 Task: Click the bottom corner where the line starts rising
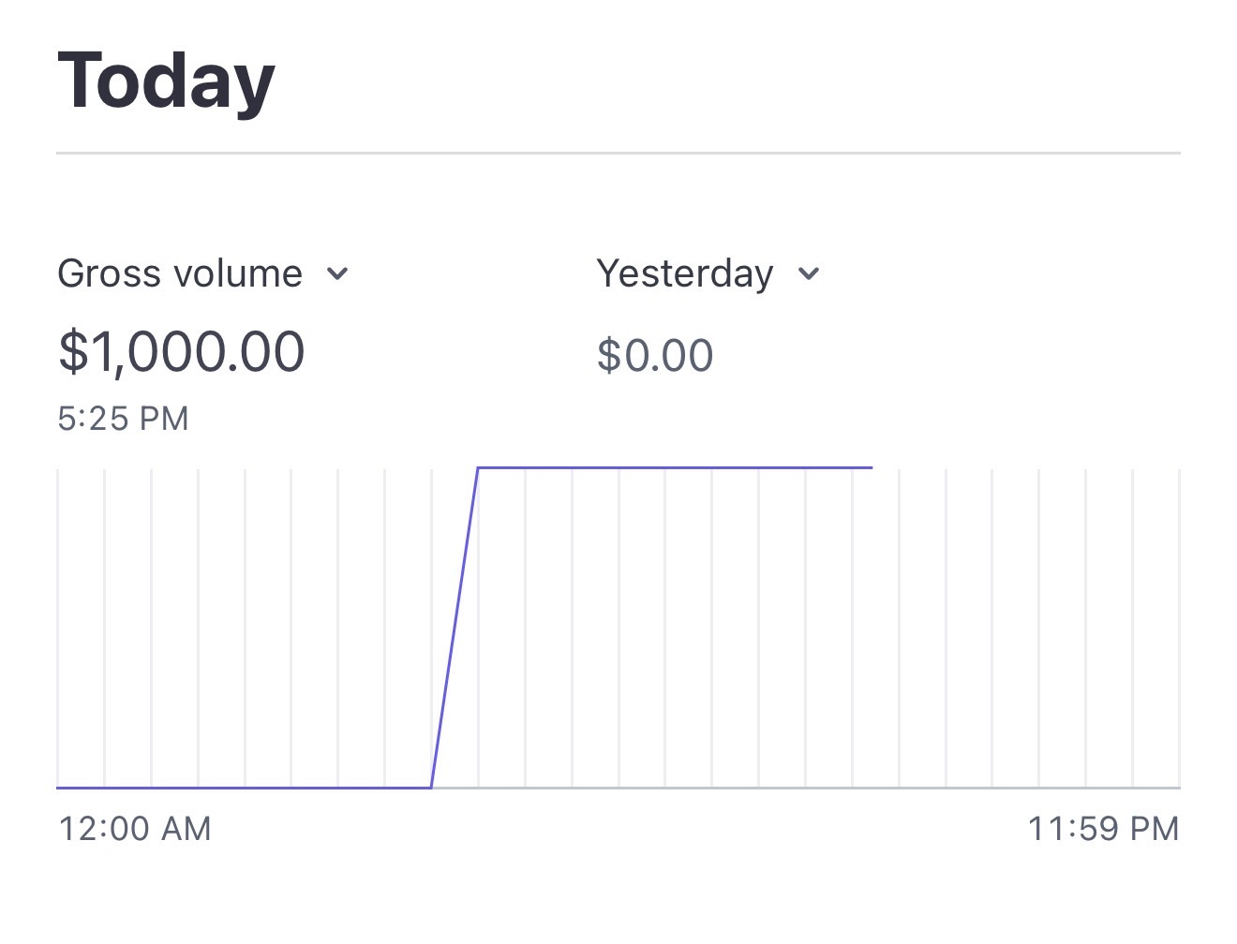tap(431, 788)
